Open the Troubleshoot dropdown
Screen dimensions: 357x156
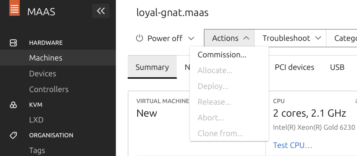(x=290, y=38)
